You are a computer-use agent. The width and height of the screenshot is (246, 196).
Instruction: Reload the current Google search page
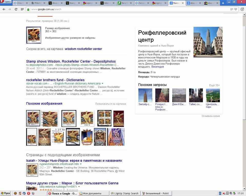(x=16, y=9)
